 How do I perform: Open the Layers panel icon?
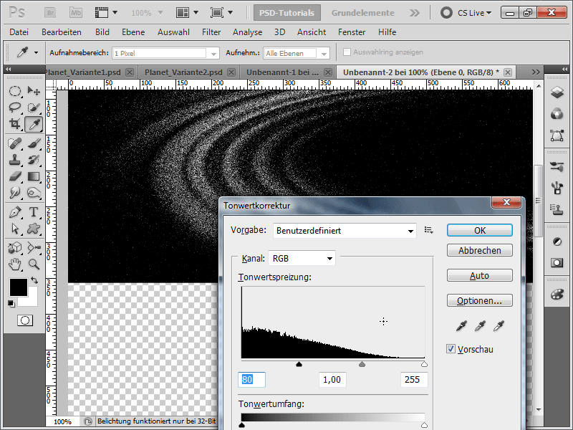point(557,92)
